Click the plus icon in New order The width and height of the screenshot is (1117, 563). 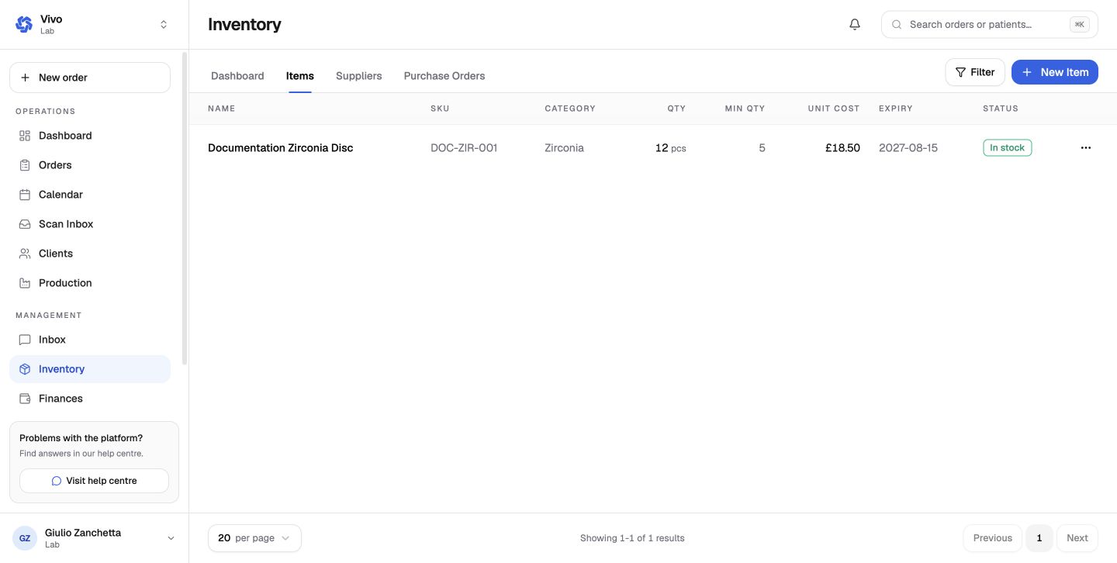pyautogui.click(x=25, y=78)
